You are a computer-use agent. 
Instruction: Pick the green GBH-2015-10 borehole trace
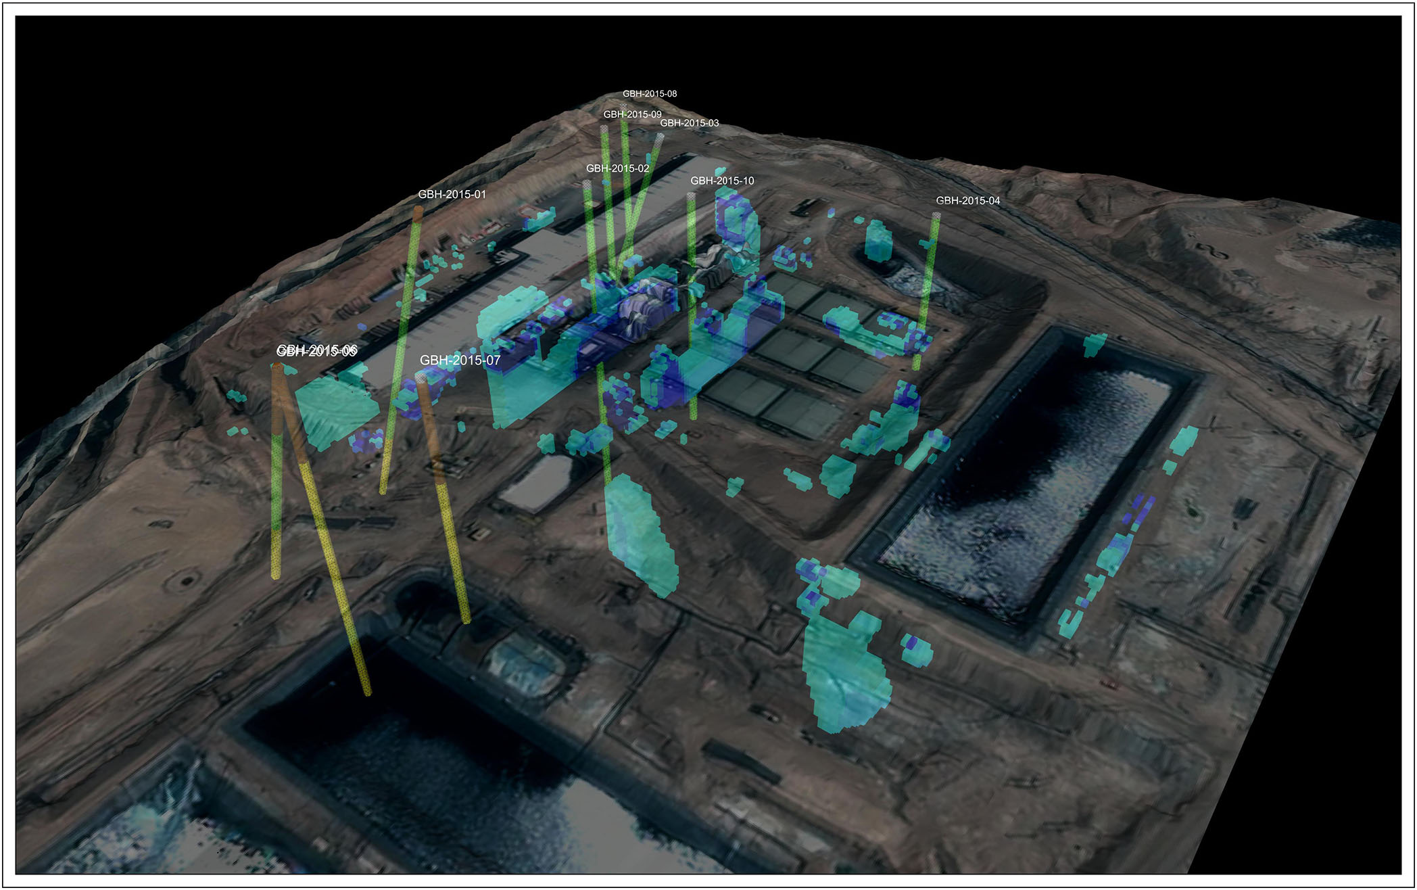coord(692,306)
